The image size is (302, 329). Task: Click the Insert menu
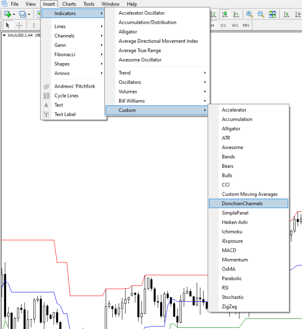[x=49, y=4]
